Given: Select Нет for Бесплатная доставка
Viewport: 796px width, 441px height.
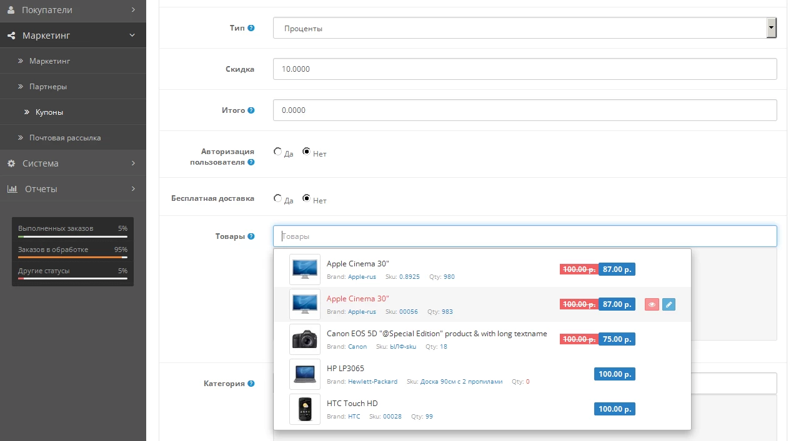Looking at the screenshot, I should tap(306, 198).
